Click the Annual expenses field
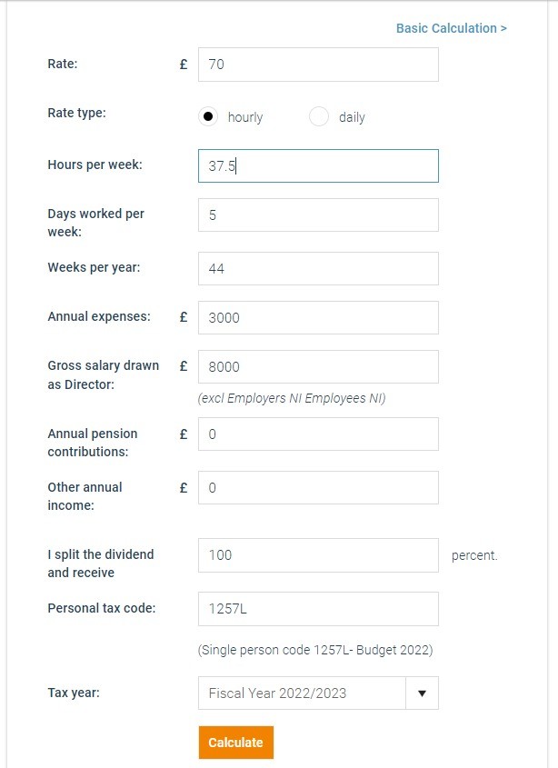The height and width of the screenshot is (768, 558). [x=318, y=317]
